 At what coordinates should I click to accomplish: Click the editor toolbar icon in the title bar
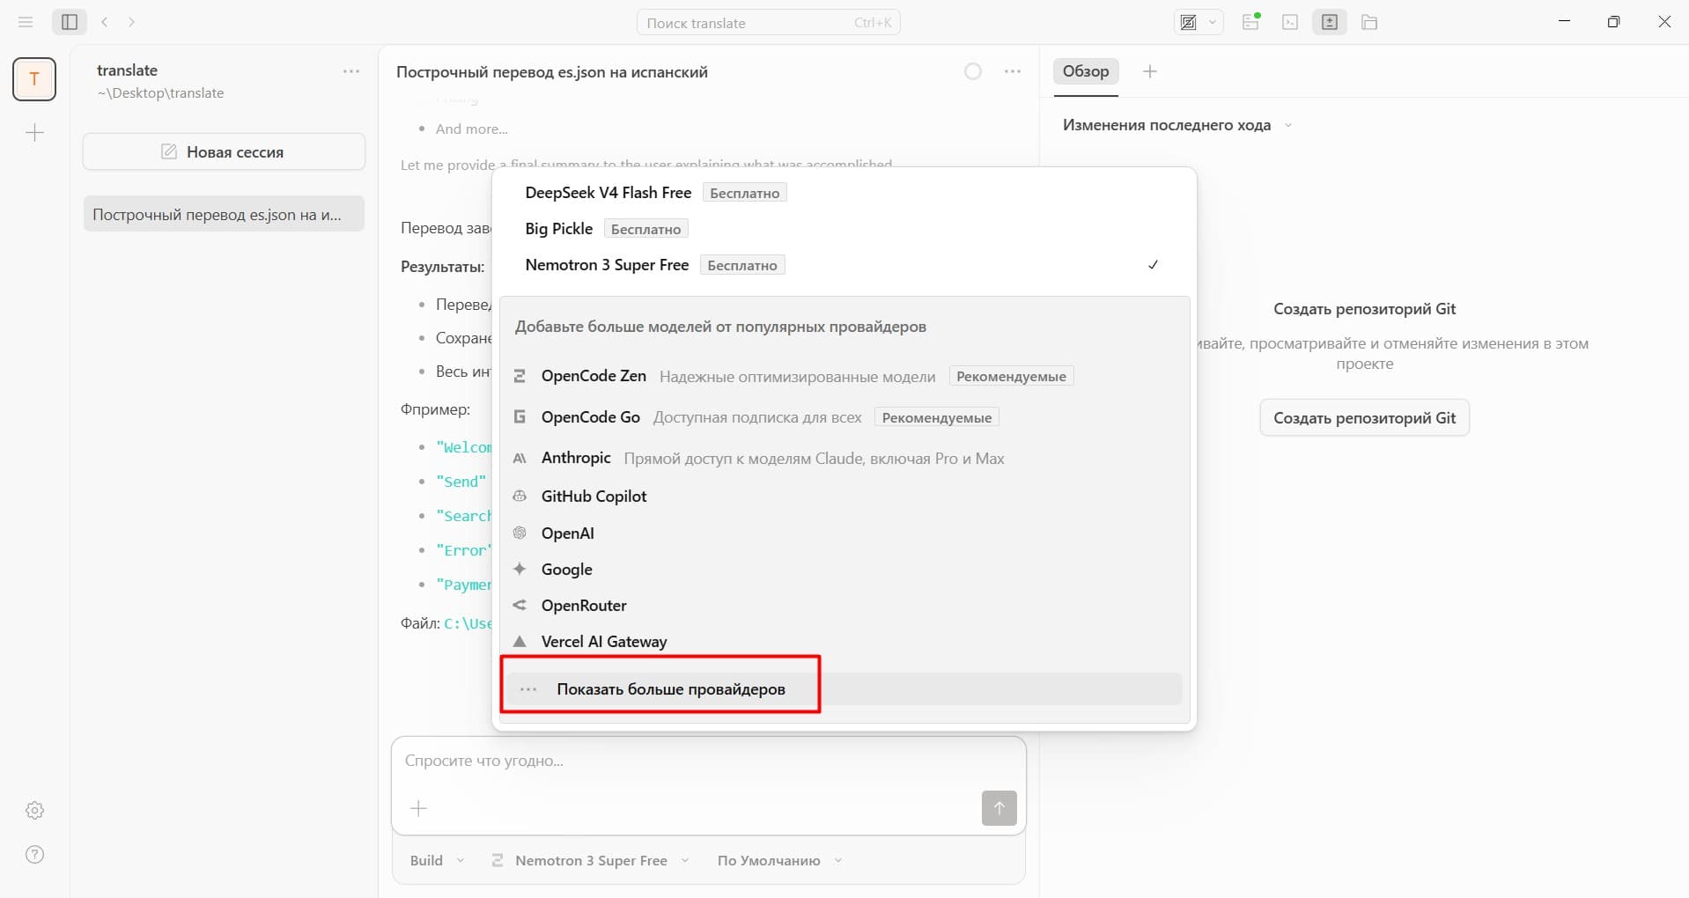coord(1189,23)
